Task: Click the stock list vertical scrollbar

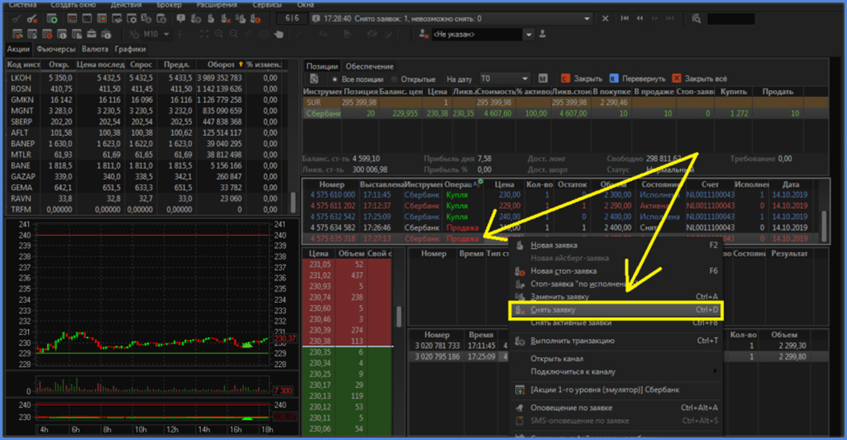Action: (x=293, y=200)
